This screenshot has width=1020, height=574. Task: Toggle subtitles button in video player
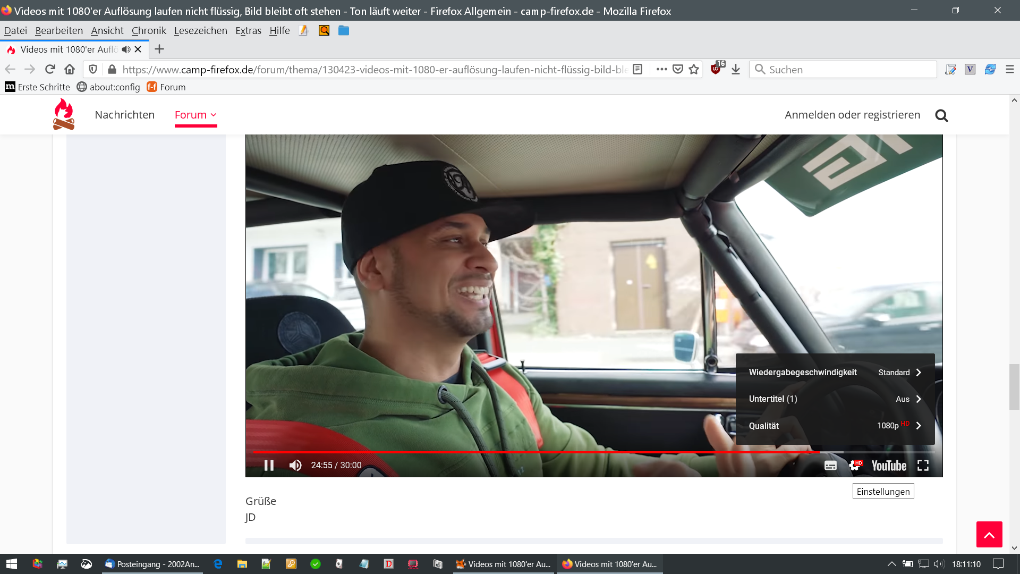pyautogui.click(x=830, y=466)
